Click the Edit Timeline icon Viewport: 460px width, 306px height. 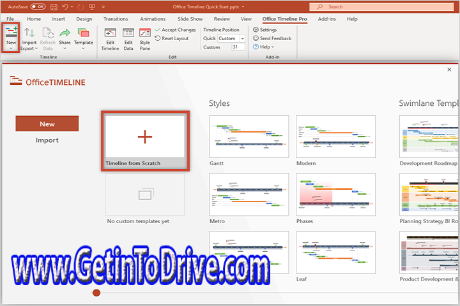[x=110, y=39]
